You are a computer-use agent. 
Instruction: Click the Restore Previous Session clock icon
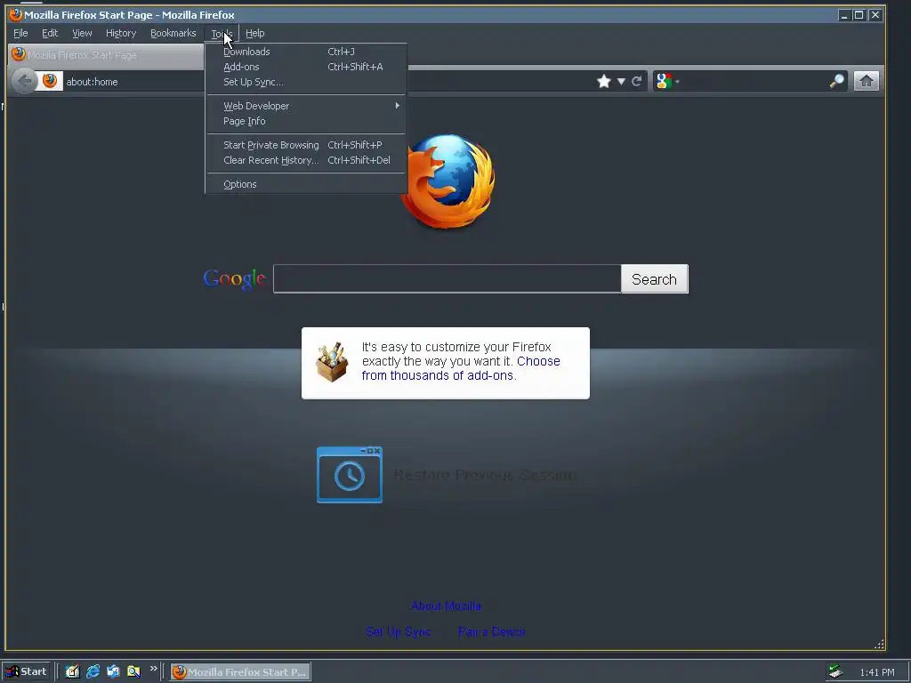349,475
